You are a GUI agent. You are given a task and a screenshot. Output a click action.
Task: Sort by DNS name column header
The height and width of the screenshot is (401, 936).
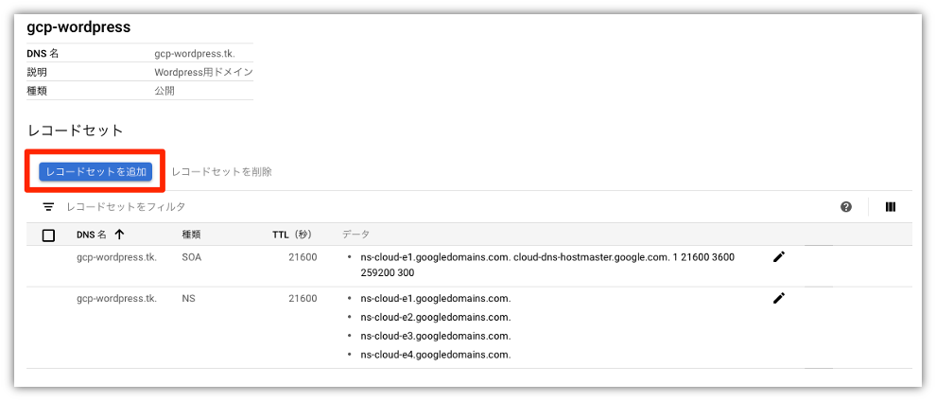coord(92,235)
